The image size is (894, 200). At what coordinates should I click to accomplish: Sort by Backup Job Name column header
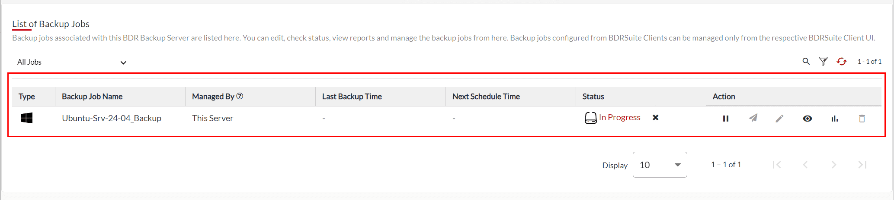pyautogui.click(x=92, y=97)
